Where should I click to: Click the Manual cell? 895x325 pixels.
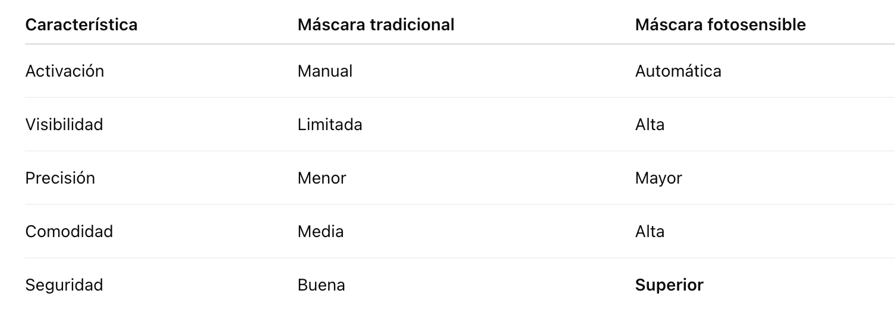[325, 71]
